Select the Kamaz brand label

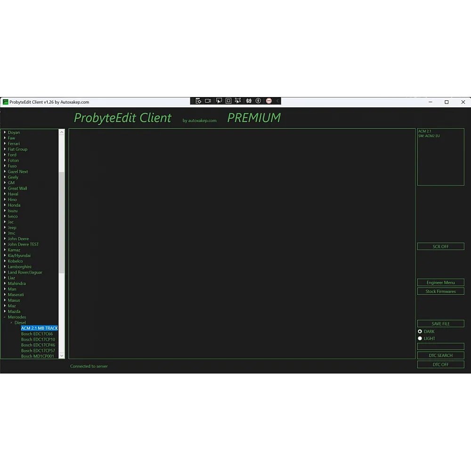14,250
